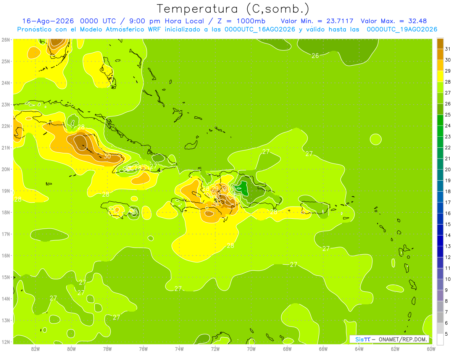Click the legend value label '28'
The image size is (458, 354).
click(448, 82)
